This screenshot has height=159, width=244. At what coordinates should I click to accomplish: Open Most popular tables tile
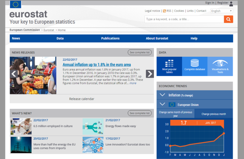click(x=169, y=66)
